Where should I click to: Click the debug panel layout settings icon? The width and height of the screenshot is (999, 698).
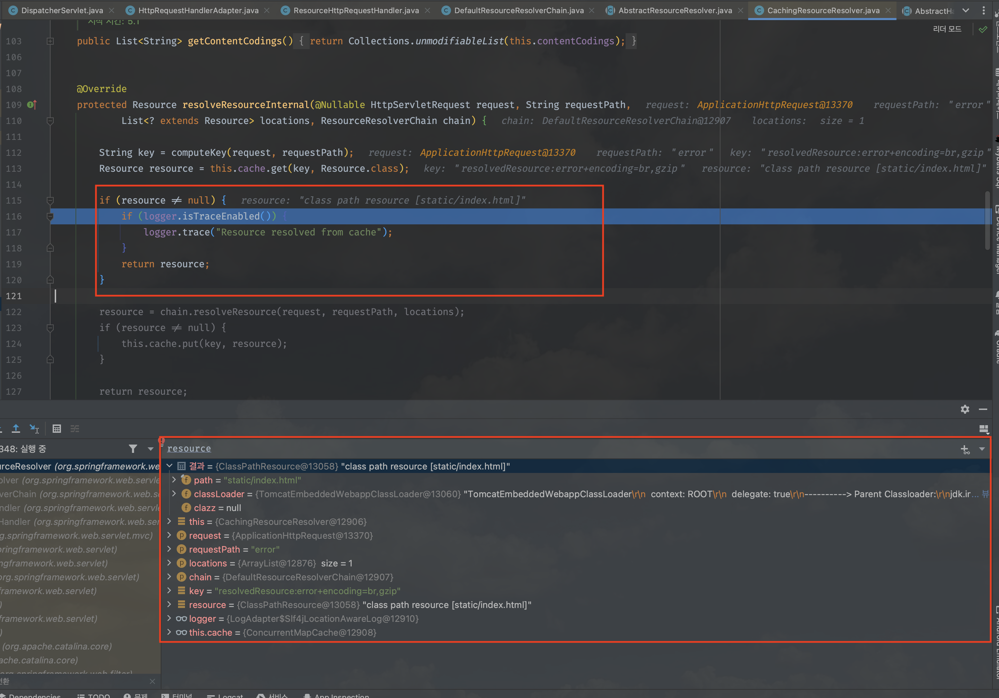tap(983, 429)
